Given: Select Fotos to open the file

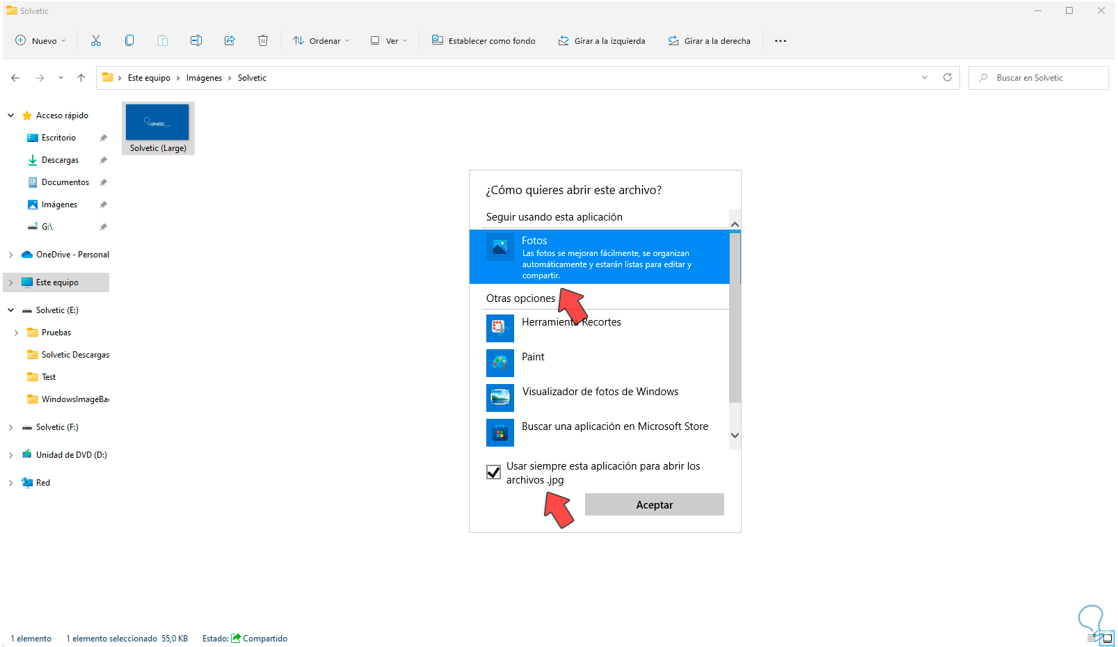Looking at the screenshot, I should pos(600,257).
